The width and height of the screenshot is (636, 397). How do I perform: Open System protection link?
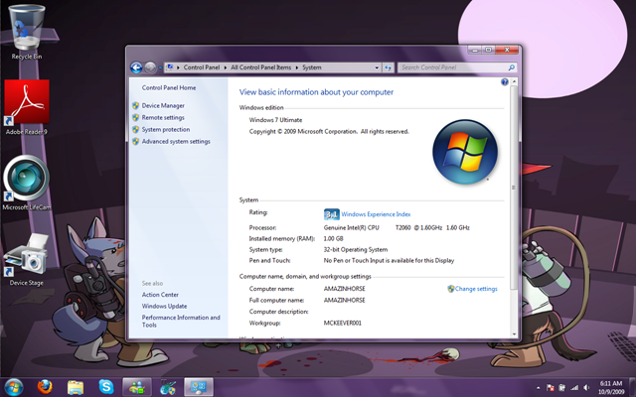[166, 130]
